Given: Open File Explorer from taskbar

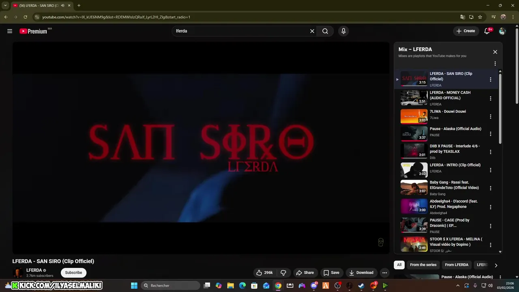Looking at the screenshot, I should point(230,286).
